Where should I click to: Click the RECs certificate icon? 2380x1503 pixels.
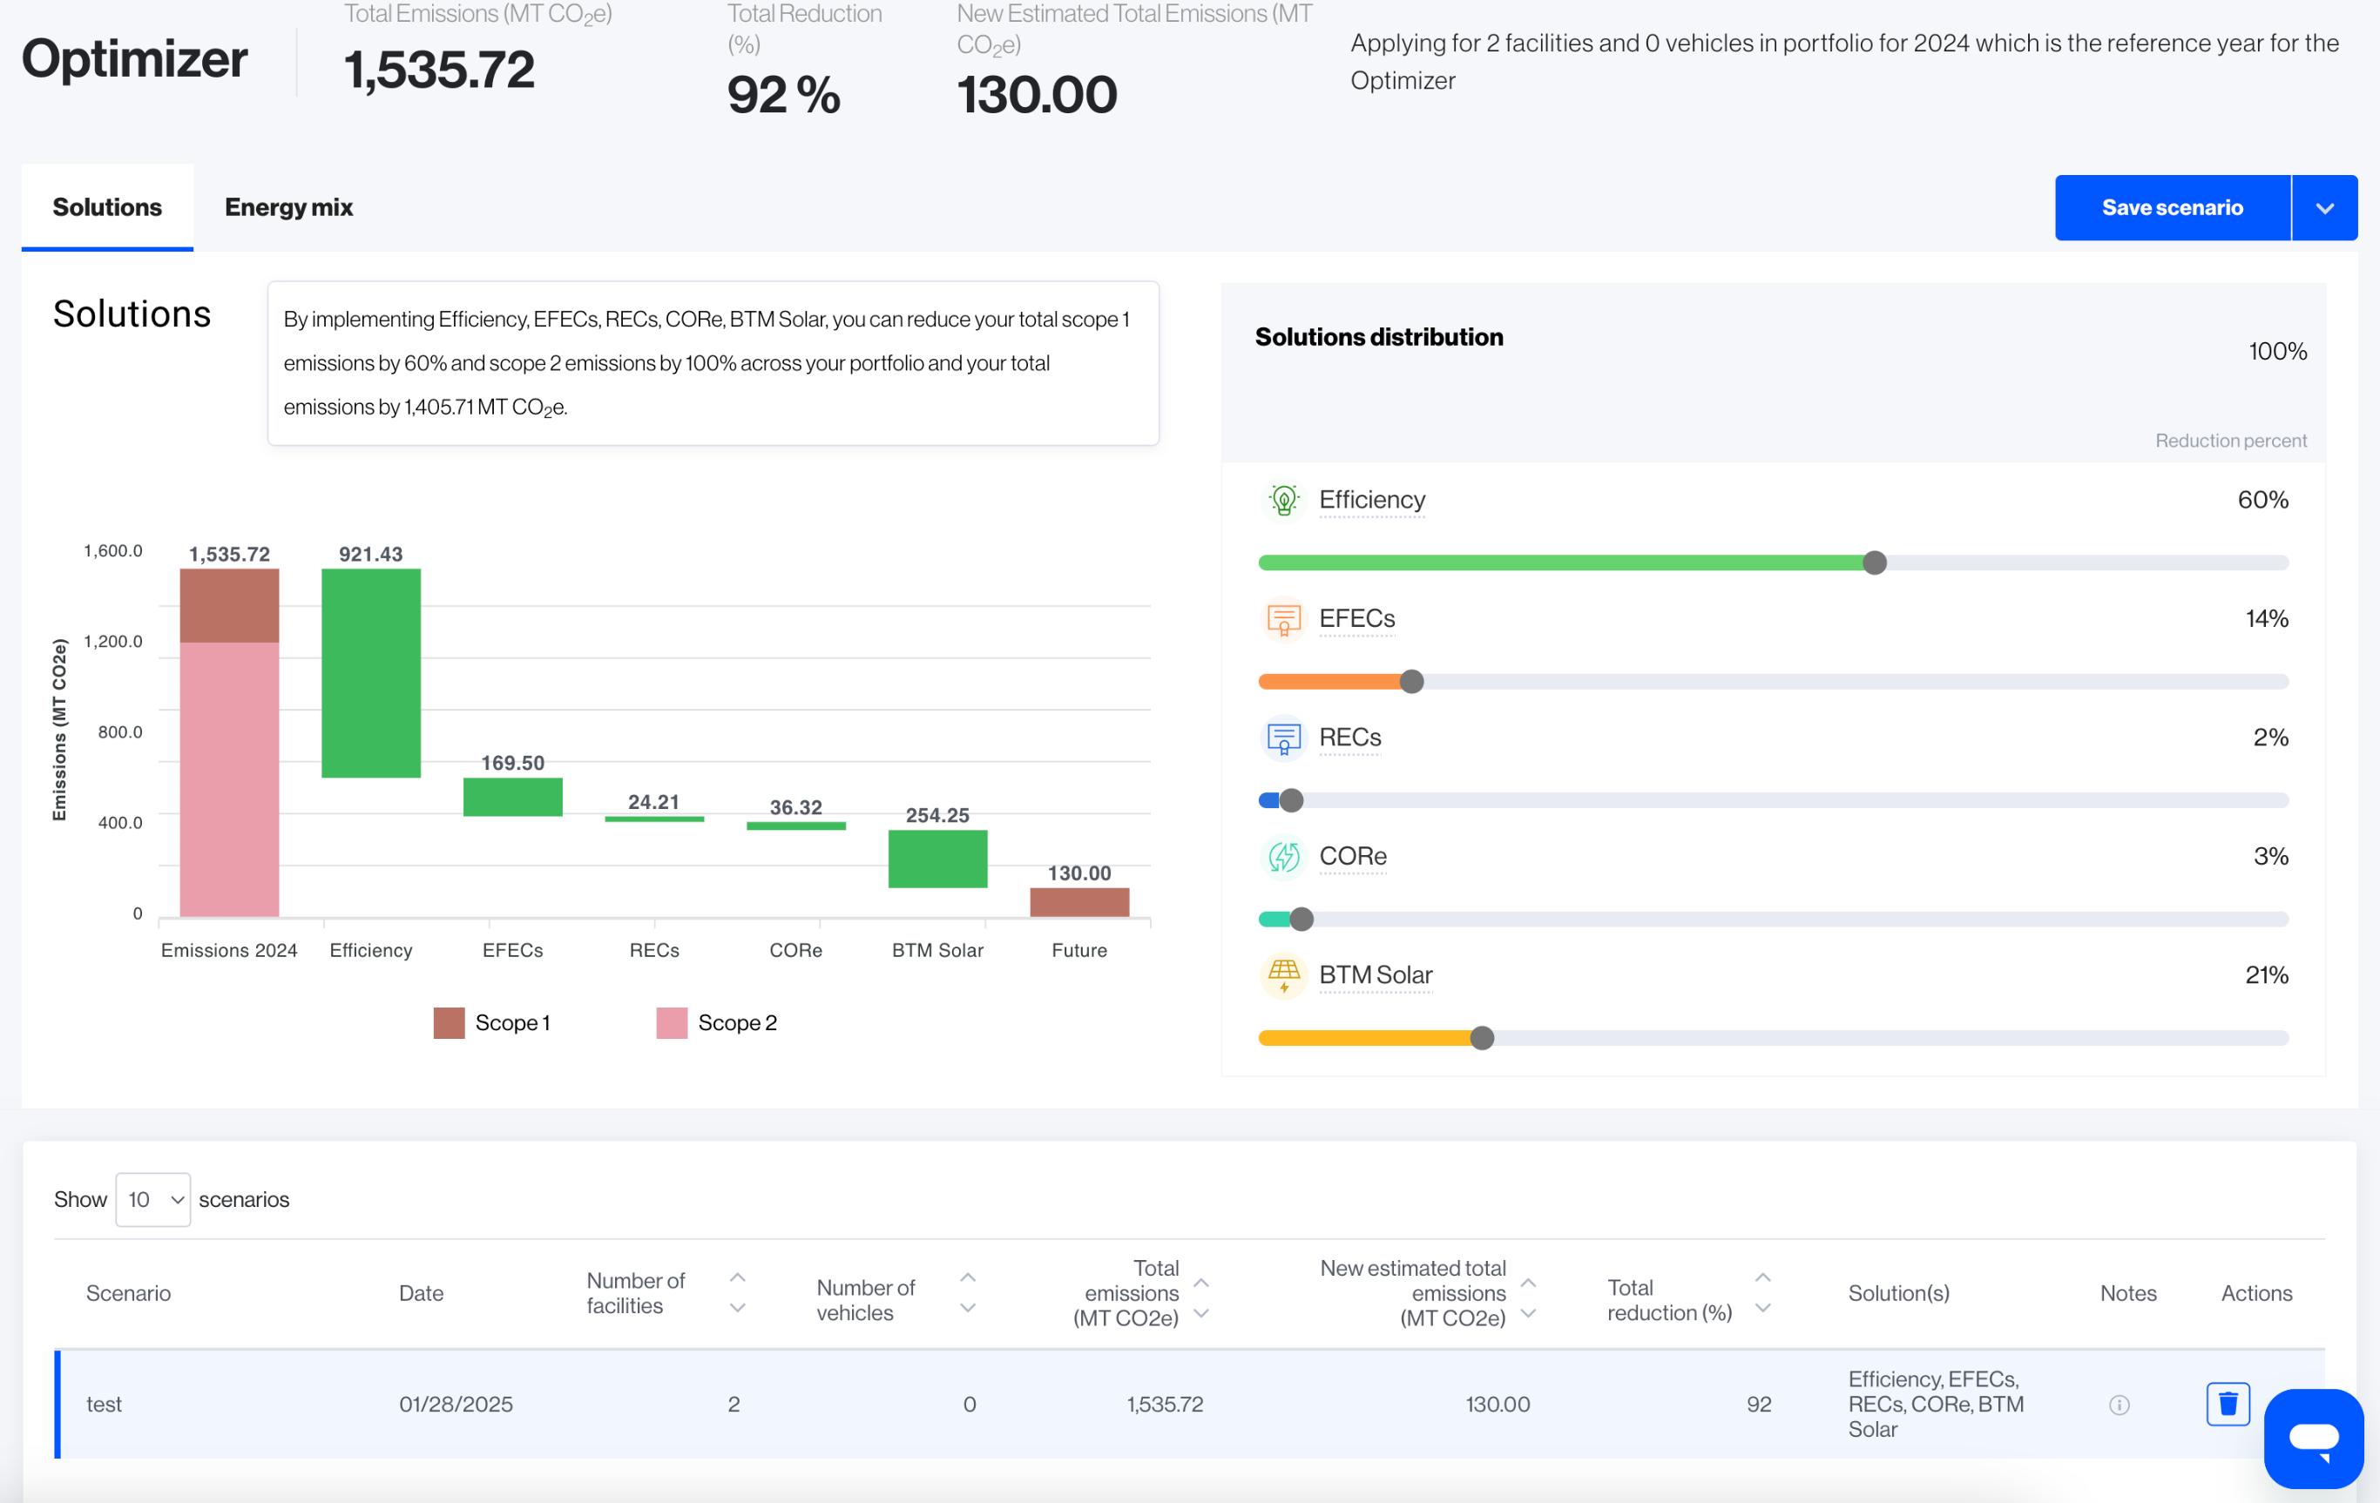(1283, 738)
